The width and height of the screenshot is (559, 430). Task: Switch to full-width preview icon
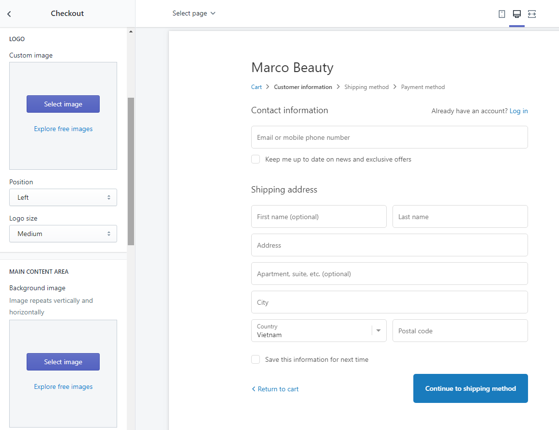[x=531, y=14]
